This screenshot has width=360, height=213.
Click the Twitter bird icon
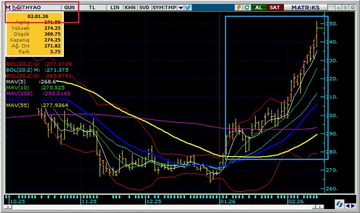[188, 7]
